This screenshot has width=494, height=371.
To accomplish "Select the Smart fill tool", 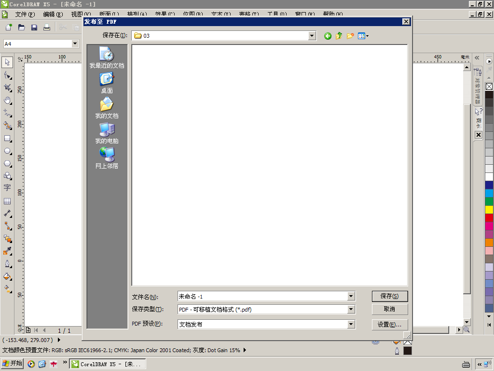I will point(8,126).
